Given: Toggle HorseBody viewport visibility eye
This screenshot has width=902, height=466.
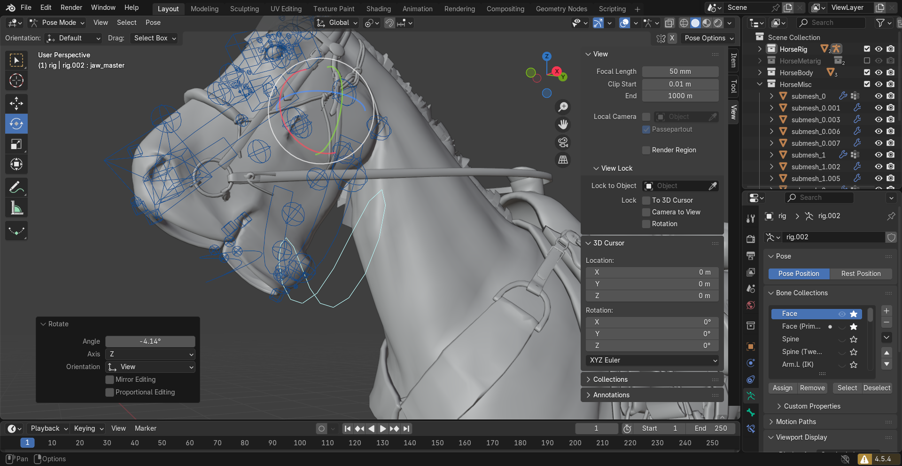Looking at the screenshot, I should (x=879, y=72).
